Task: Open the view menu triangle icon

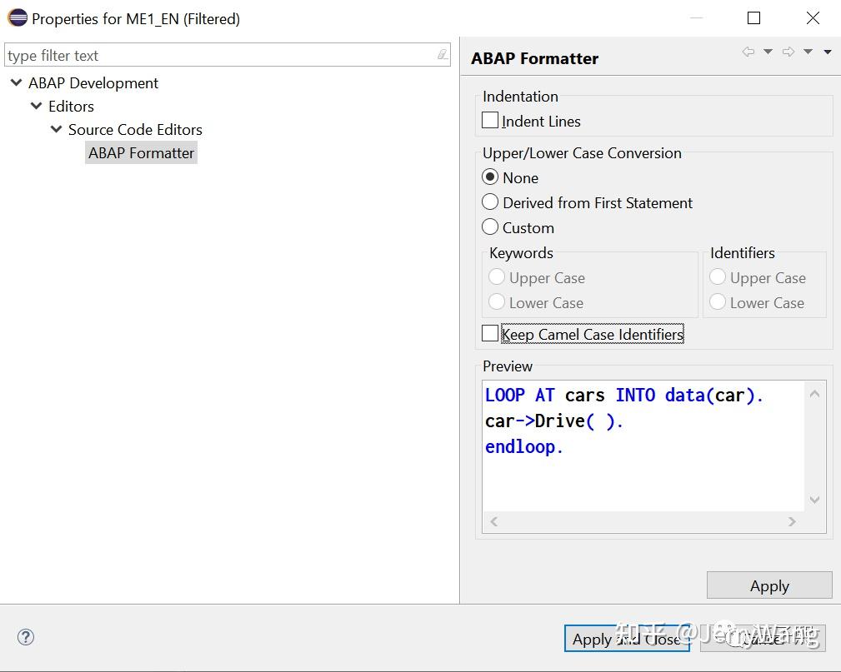Action: (826, 52)
